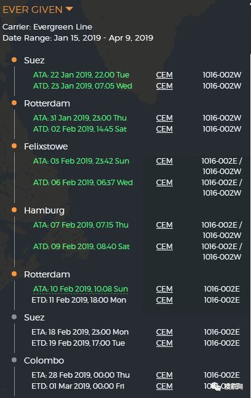Click the orange marker beside Hamburg

(x=14, y=210)
